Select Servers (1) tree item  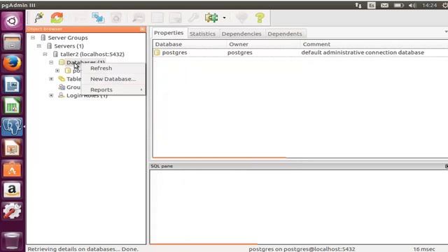(69, 46)
